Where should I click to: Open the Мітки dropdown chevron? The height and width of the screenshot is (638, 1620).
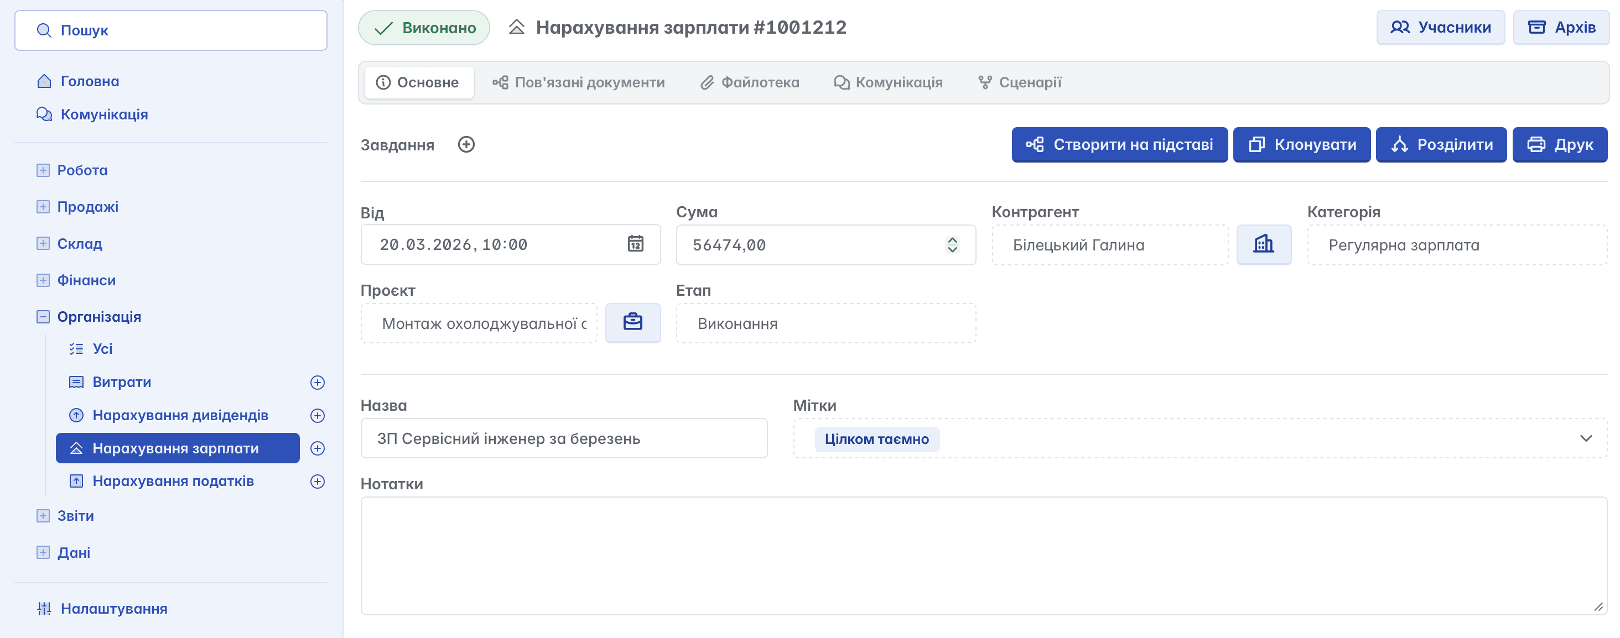[x=1585, y=438]
